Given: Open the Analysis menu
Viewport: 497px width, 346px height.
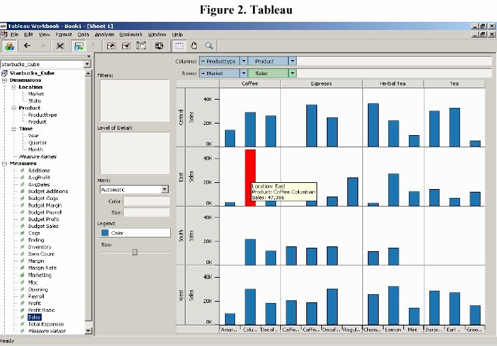Looking at the screenshot, I should [105, 34].
